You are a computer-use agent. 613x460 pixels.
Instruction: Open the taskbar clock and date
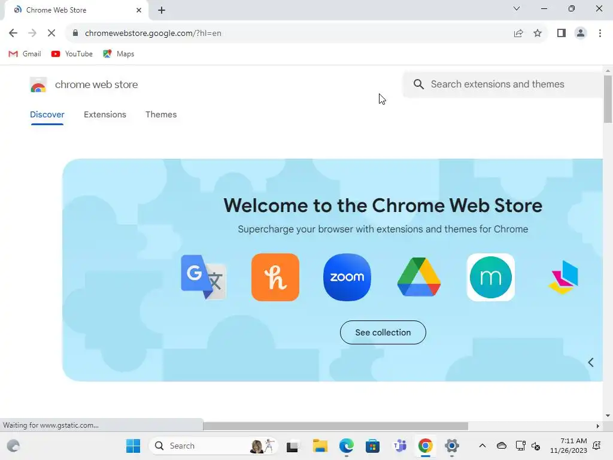tap(569, 446)
